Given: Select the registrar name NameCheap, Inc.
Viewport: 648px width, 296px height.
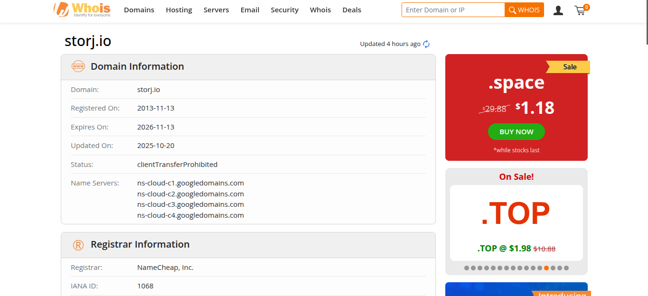Looking at the screenshot, I should point(165,268).
